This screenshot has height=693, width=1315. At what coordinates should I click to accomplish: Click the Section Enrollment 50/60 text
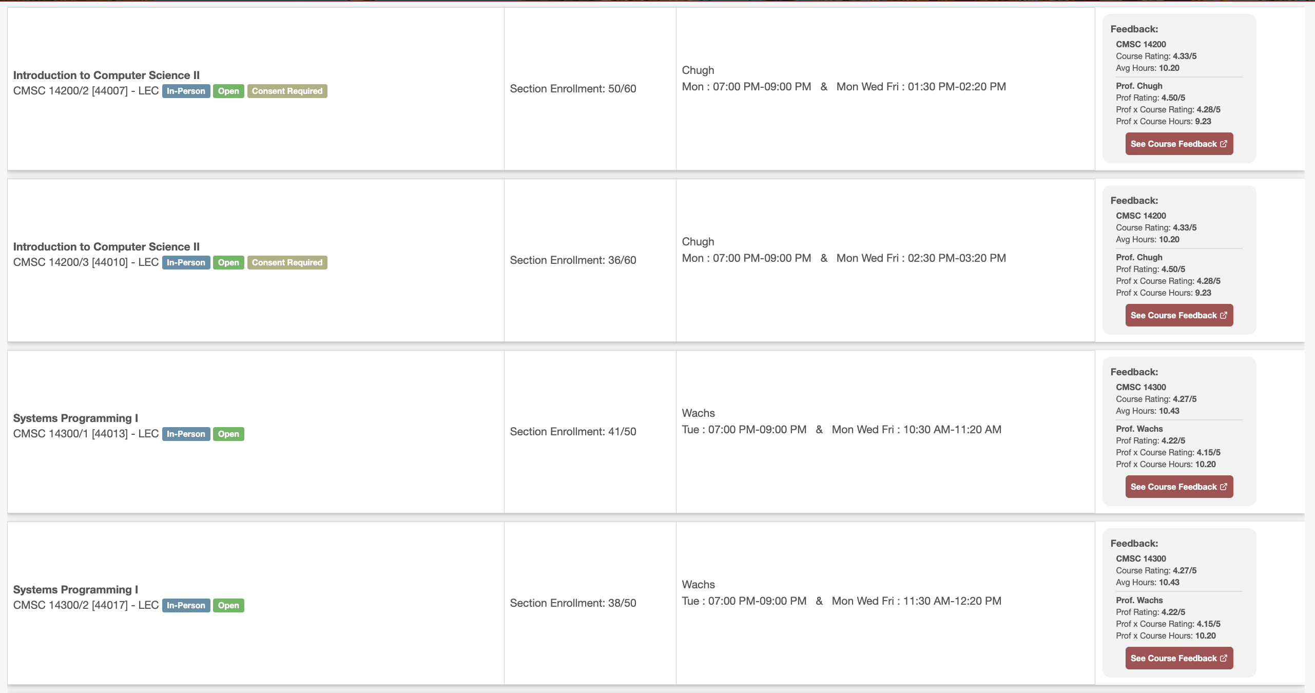click(x=573, y=89)
